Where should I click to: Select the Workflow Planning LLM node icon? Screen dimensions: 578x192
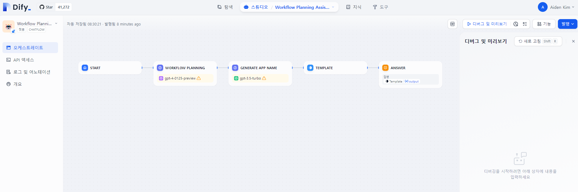[160, 68]
